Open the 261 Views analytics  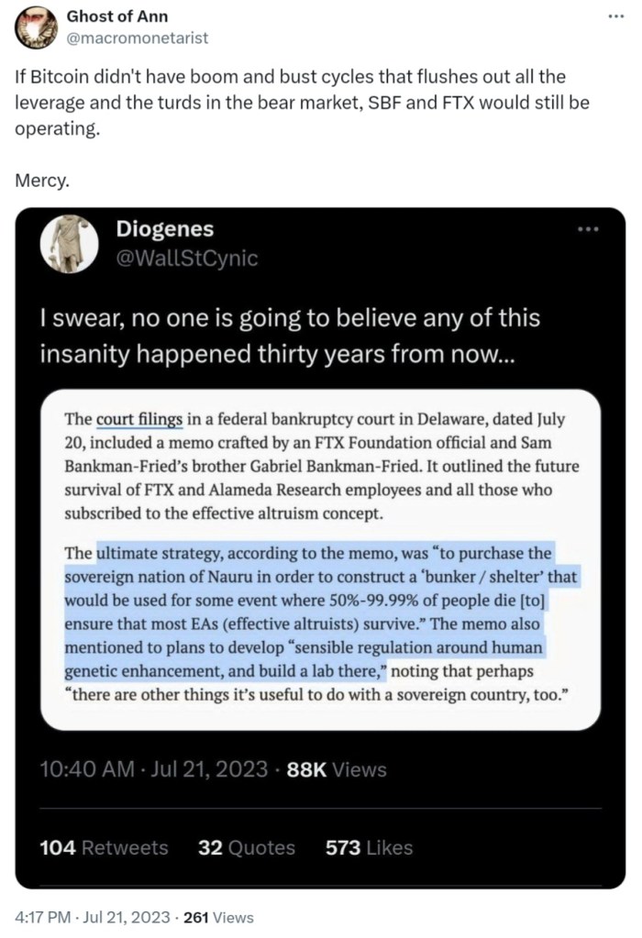point(218,917)
